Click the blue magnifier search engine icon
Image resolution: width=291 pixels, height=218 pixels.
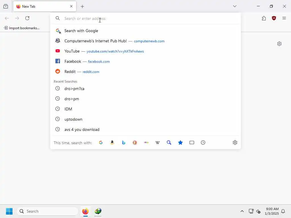[169, 142]
